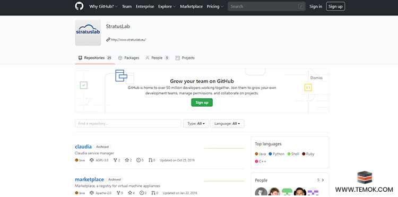398x197 pixels.
Task: Dismiss the Grow your team banner
Action: [316, 78]
